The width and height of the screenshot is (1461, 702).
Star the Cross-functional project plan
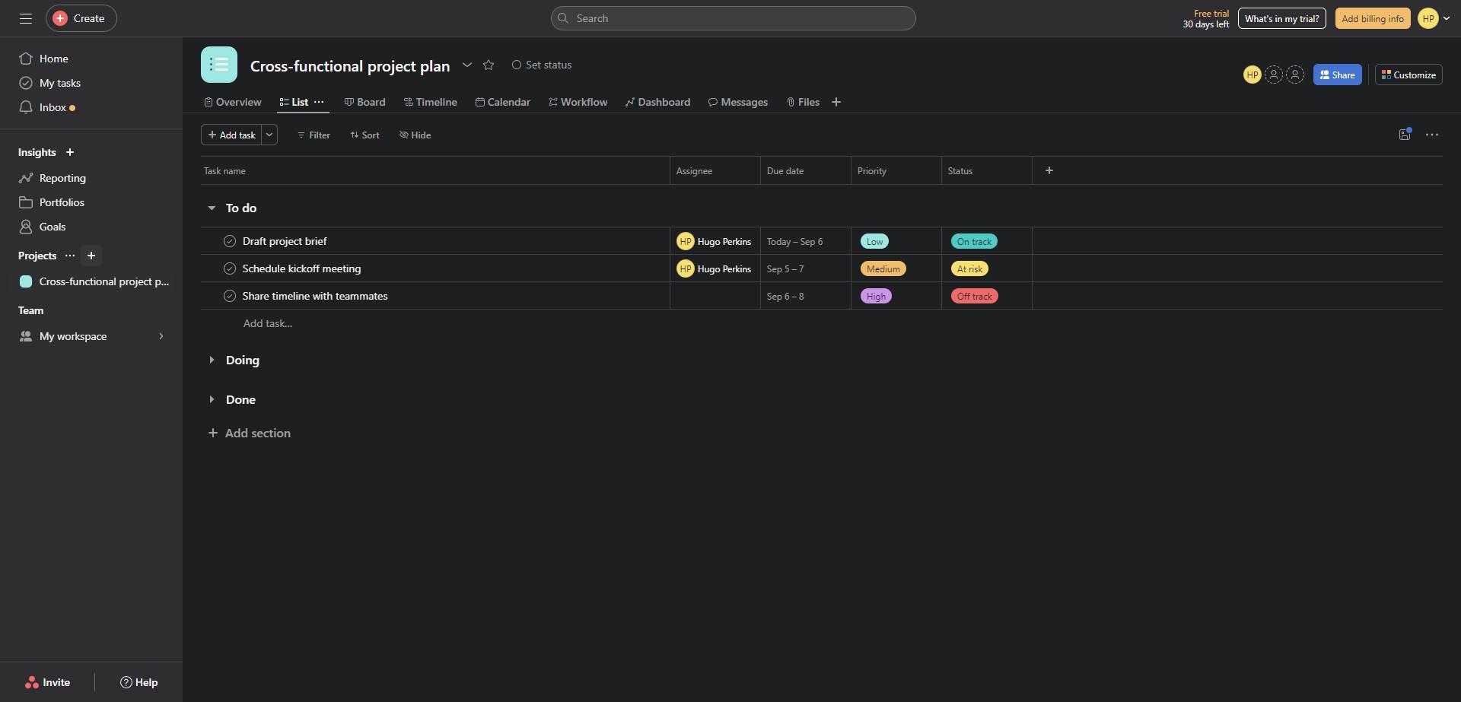click(x=489, y=65)
